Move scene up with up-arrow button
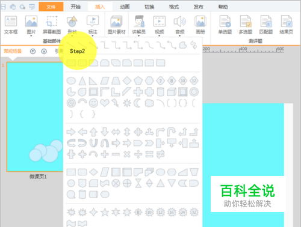This screenshot has height=227, width=301. click(33, 51)
